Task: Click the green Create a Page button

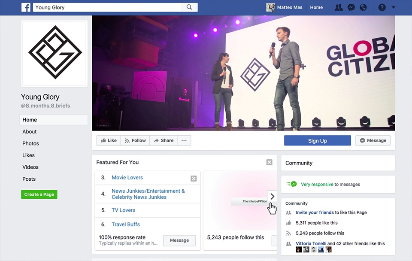Action: pyautogui.click(x=39, y=194)
